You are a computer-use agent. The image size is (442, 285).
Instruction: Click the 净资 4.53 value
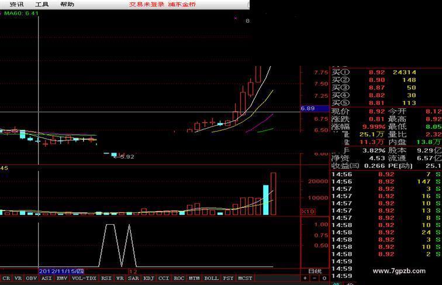point(377,158)
